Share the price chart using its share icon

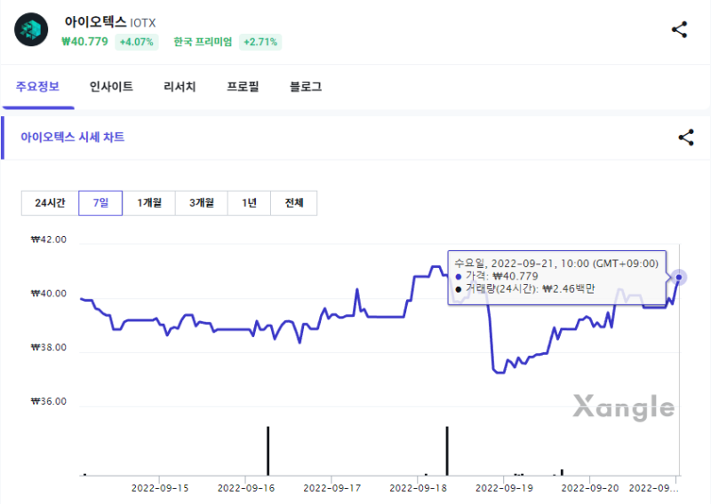(x=686, y=138)
